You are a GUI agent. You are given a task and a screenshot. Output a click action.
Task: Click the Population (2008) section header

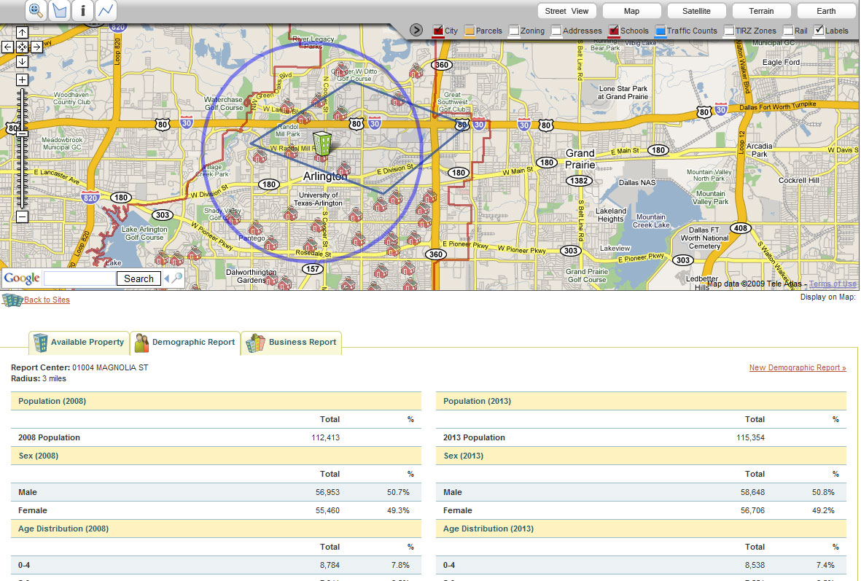pos(217,401)
